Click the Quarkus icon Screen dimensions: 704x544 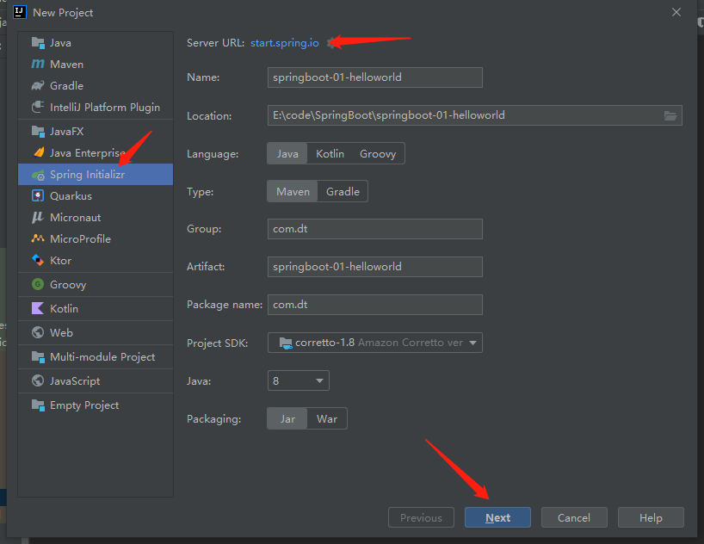[38, 196]
